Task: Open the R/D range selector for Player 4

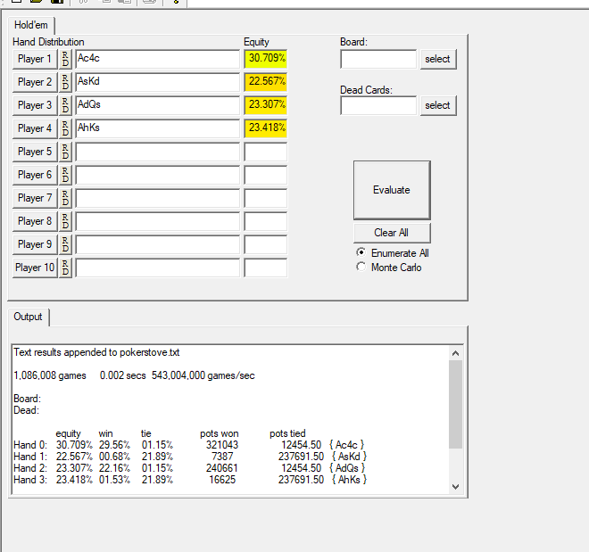Action: coord(65,128)
